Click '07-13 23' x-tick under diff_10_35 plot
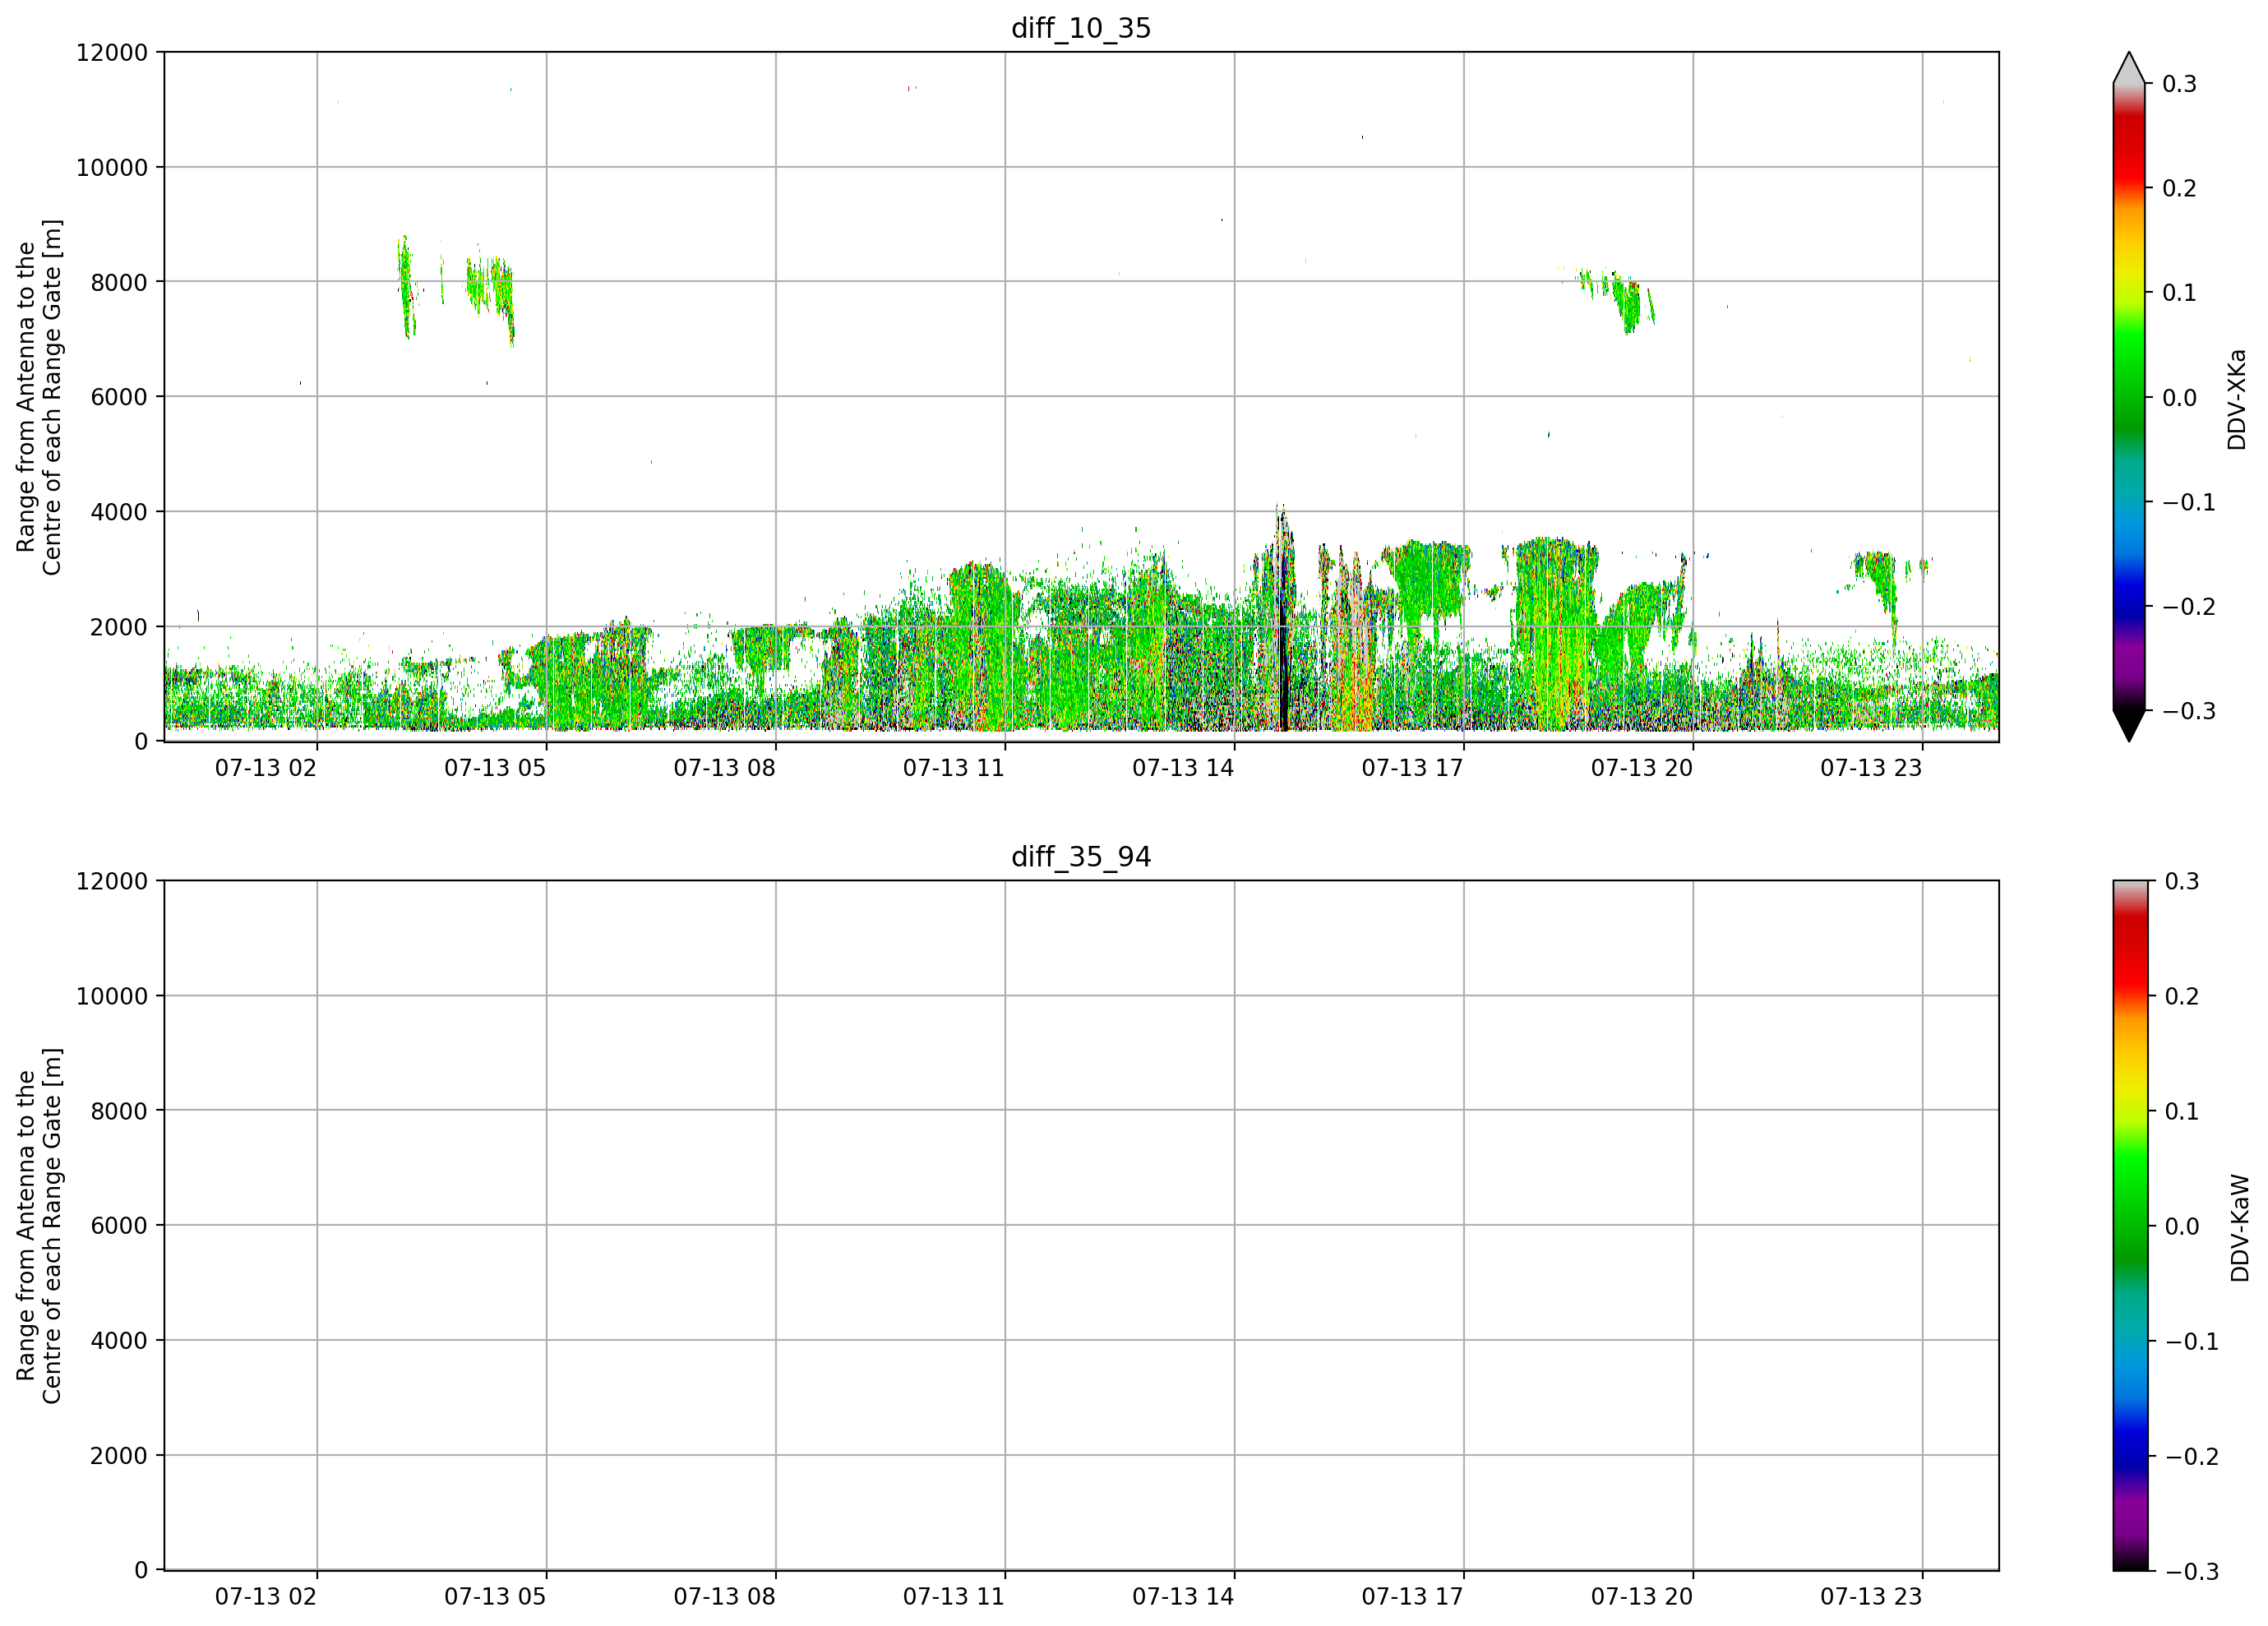This screenshot has width=2268, height=1626. pos(1871,768)
